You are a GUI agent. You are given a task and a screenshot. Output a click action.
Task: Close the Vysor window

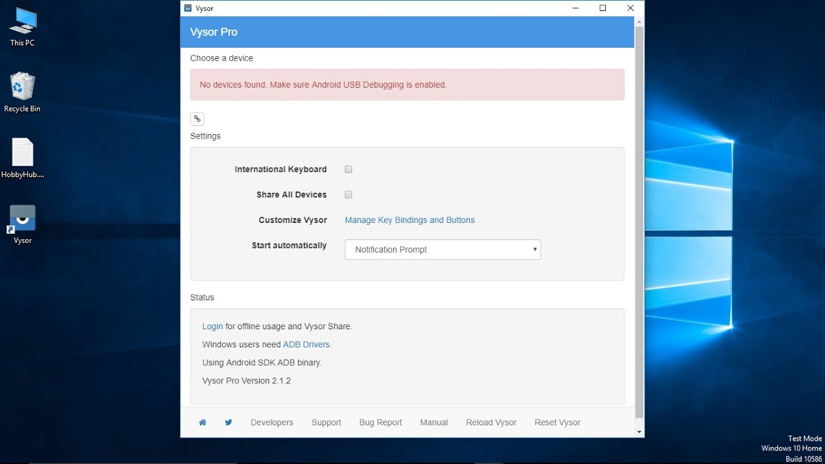pos(630,8)
